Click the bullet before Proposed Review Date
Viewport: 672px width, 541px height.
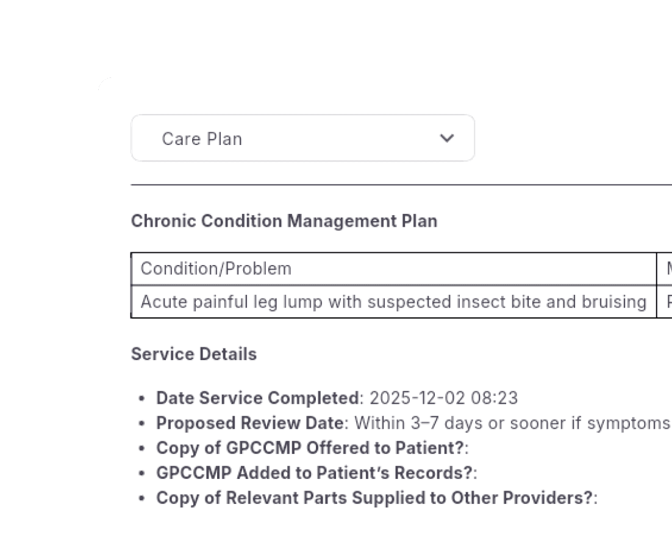click(141, 423)
